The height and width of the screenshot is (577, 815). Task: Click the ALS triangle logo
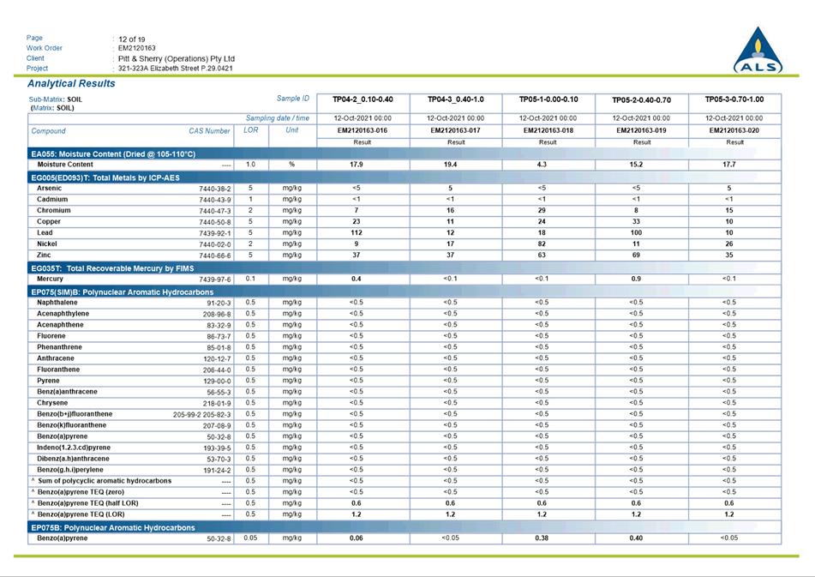pyautogui.click(x=758, y=50)
